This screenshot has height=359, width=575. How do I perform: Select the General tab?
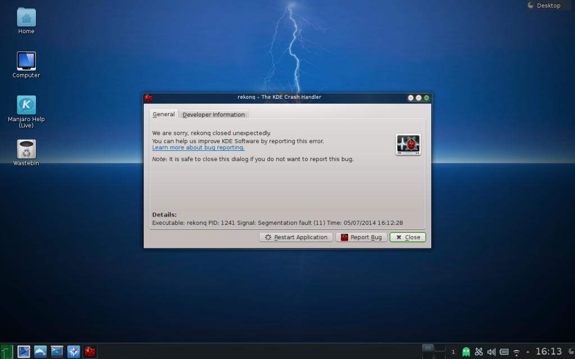tap(163, 114)
